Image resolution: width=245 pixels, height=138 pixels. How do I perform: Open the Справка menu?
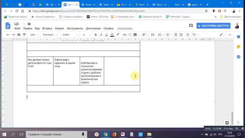click(x=108, y=28)
